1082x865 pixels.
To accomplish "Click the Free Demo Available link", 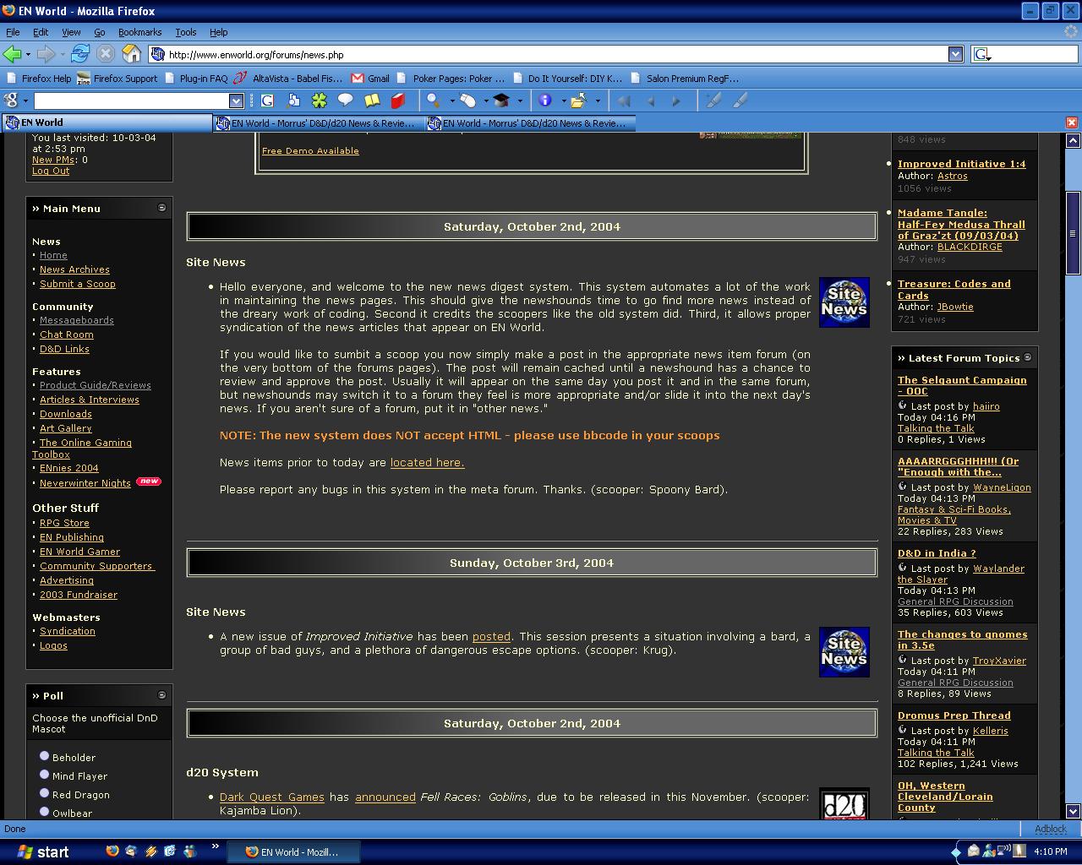I will pos(310,150).
